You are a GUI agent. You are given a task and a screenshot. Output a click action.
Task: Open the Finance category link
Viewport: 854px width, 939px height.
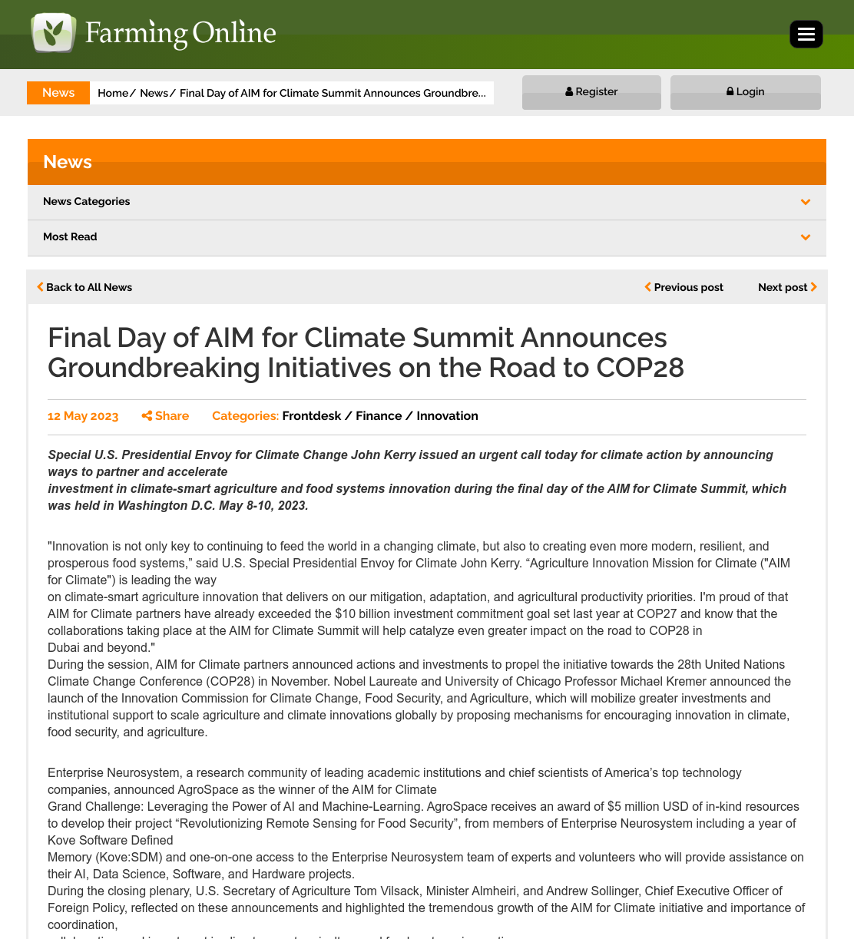[379, 416]
